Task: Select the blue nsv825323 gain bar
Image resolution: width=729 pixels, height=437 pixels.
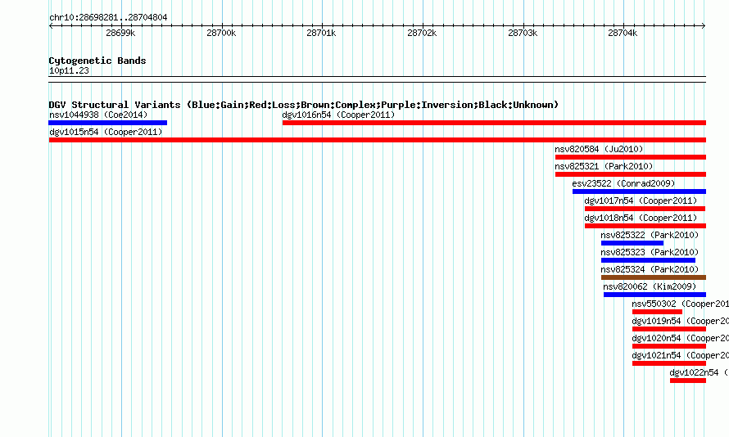Action: [648, 260]
